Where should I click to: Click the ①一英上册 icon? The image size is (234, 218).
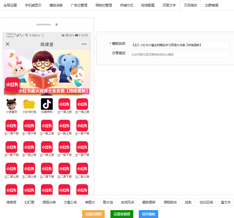pos(29,147)
